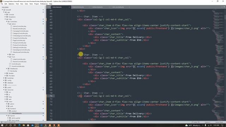Open ReviewController.php in the Front folder
The height and width of the screenshot is (127, 226).
20,61
